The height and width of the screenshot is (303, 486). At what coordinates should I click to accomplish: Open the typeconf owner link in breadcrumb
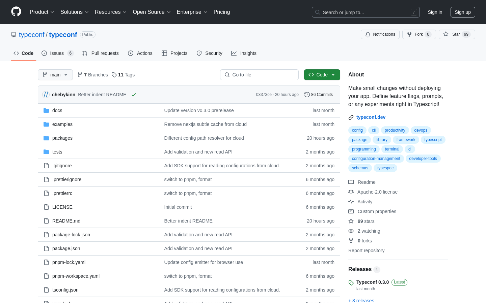point(32,35)
